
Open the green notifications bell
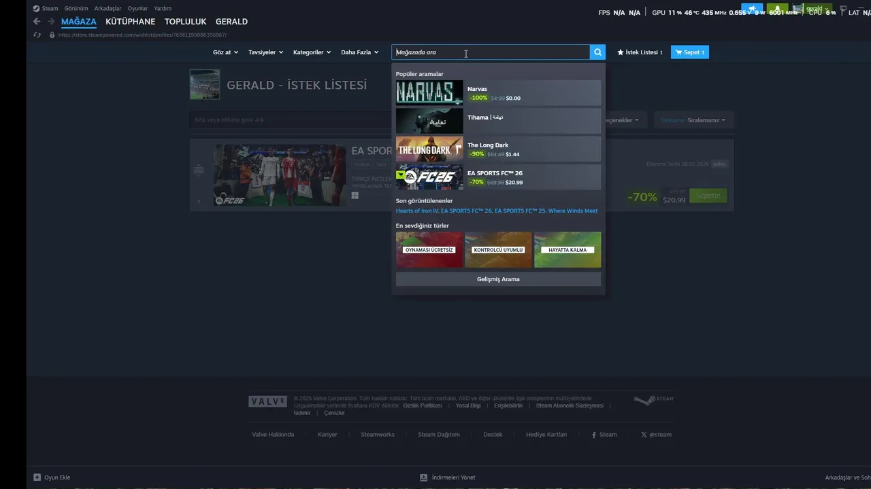click(777, 10)
